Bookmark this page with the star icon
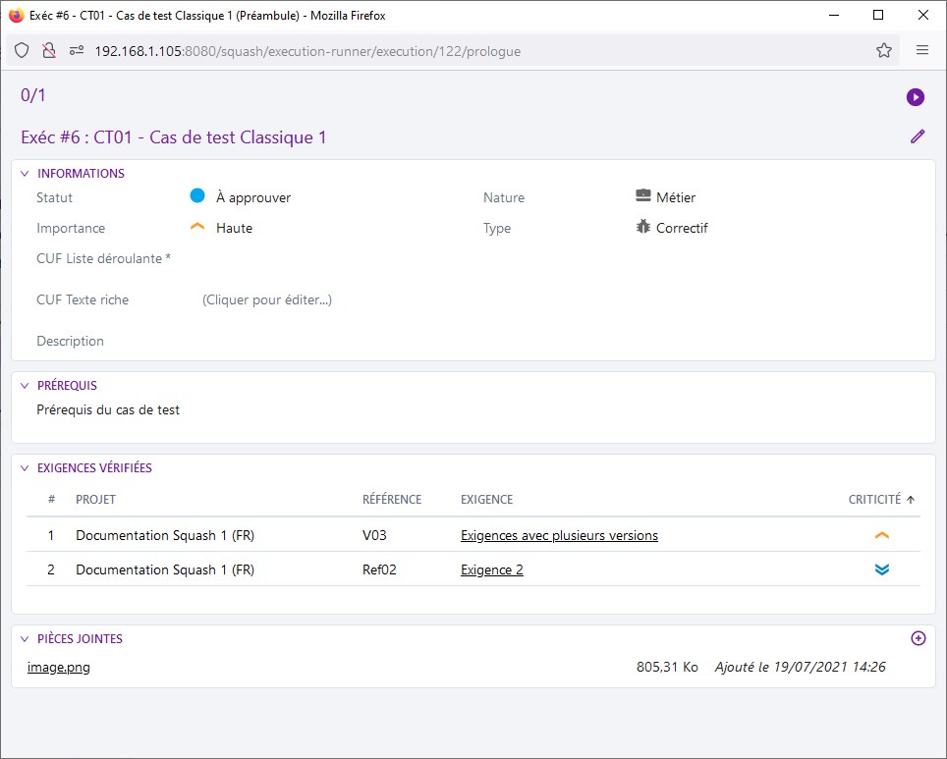947x759 pixels. 884,51
